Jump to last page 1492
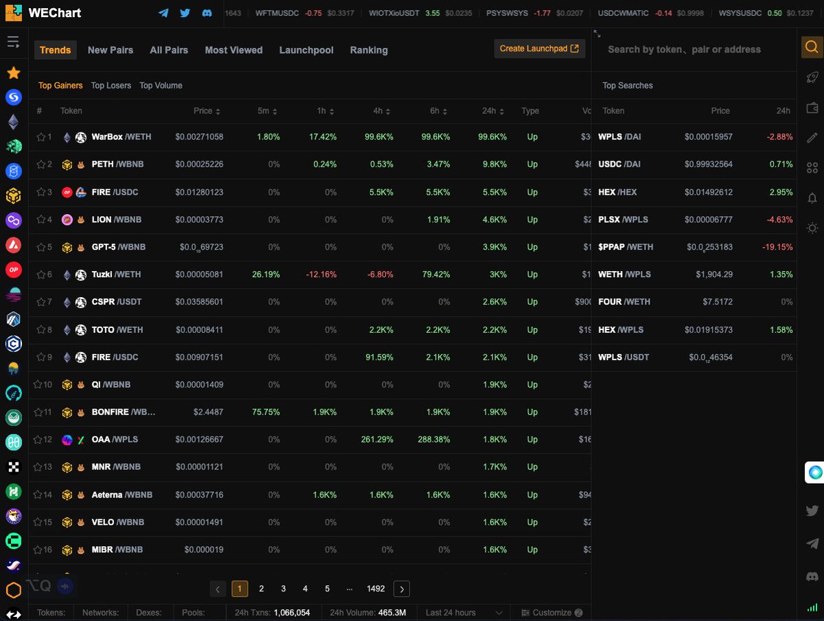This screenshot has width=824, height=621. [x=376, y=589]
